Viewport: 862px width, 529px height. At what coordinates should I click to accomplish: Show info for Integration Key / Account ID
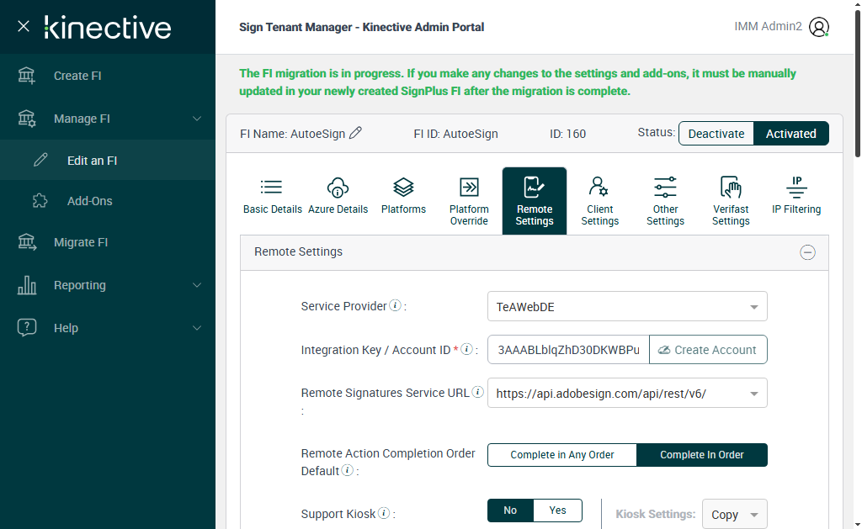click(x=466, y=349)
